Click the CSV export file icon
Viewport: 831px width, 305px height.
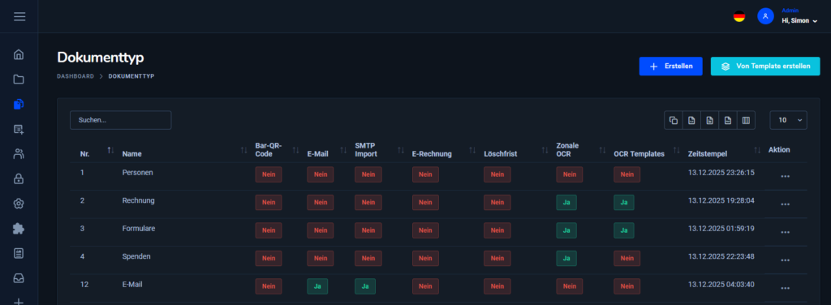pos(691,120)
